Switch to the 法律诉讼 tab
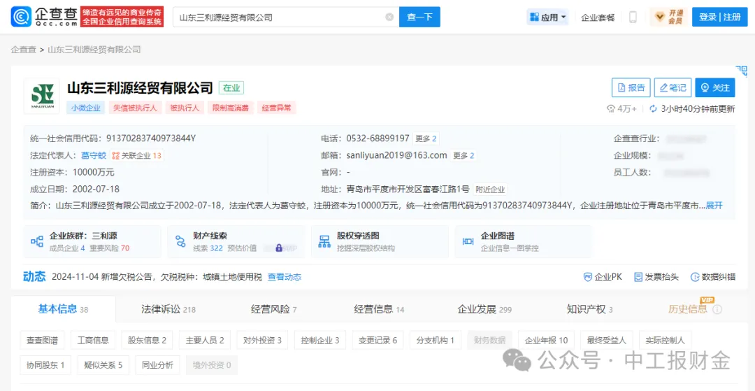Viewport: 755px width, 391px height. pyautogui.click(x=168, y=309)
